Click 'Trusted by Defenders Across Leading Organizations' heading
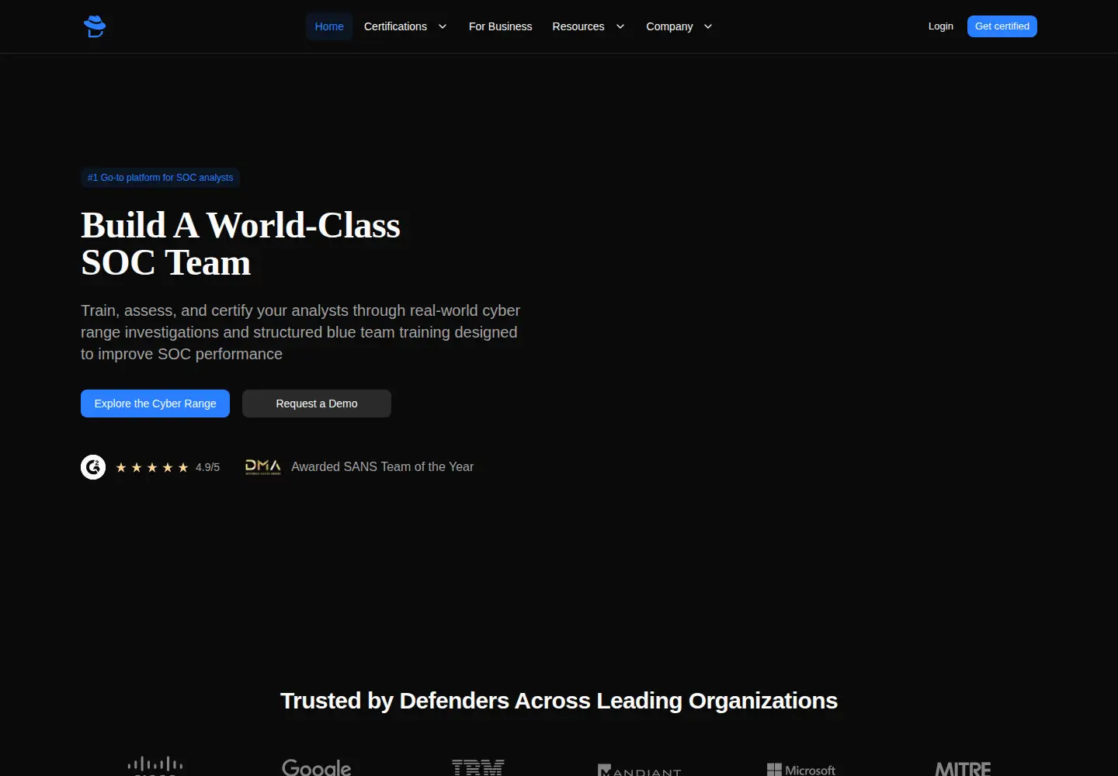The width and height of the screenshot is (1118, 776). pyautogui.click(x=559, y=701)
